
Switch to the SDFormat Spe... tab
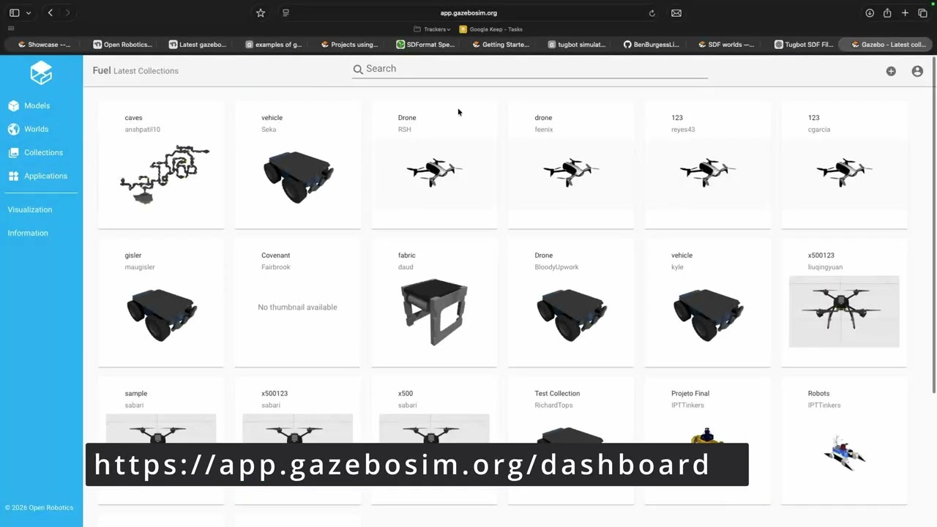pos(425,45)
